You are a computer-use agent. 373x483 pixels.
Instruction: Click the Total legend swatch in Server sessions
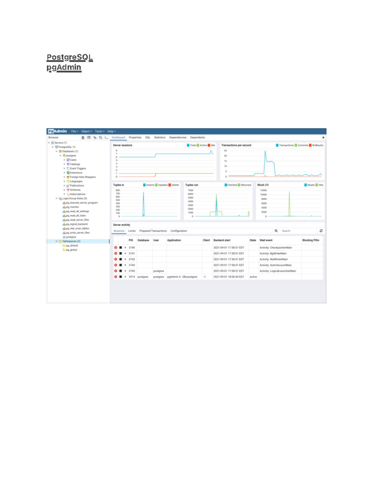tap(188, 145)
